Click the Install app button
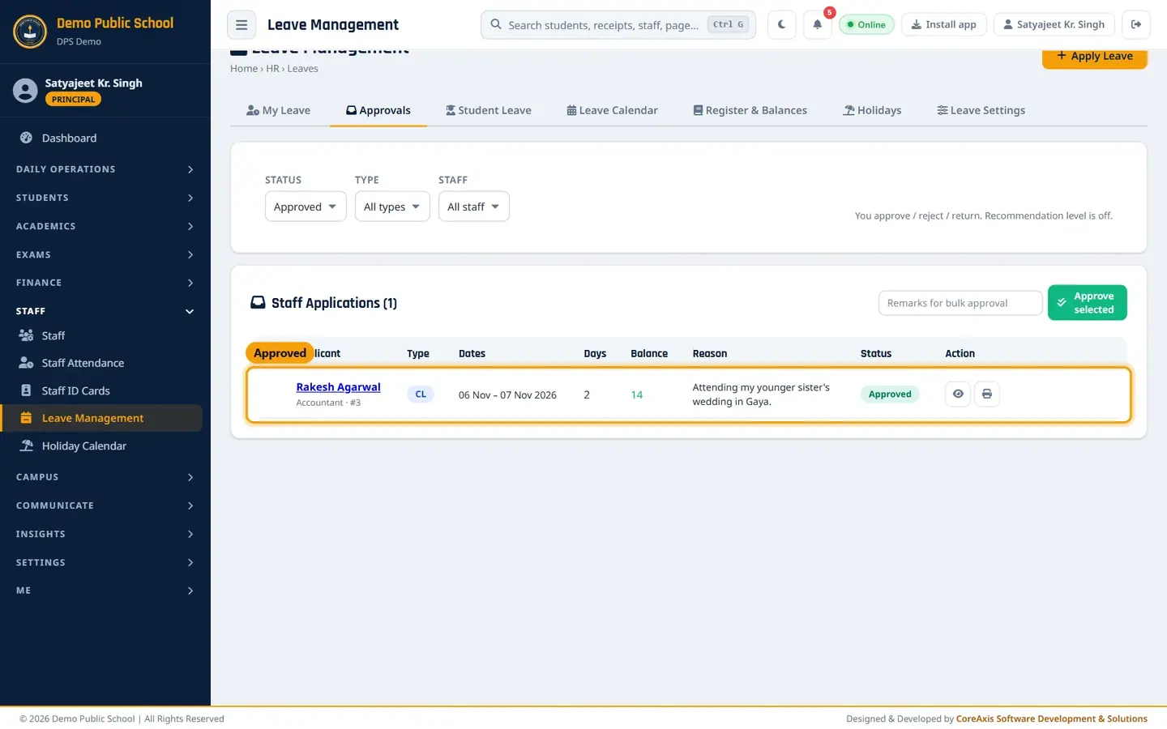 944,24
